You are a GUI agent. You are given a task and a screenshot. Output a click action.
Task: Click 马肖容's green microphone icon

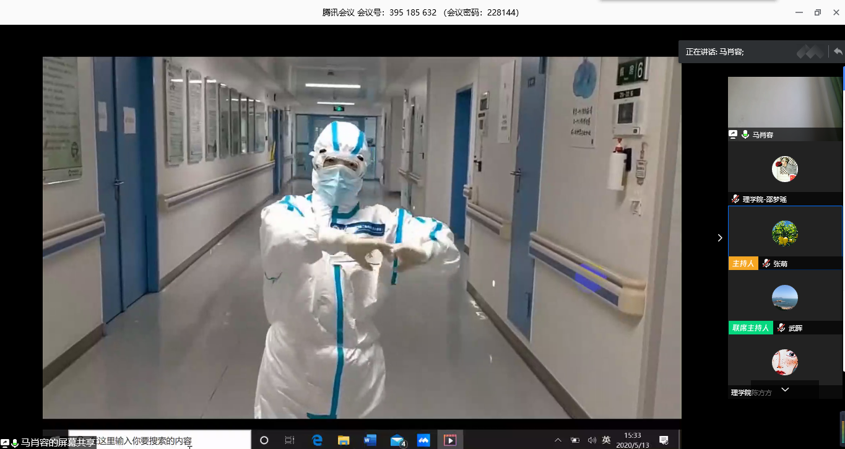tap(745, 134)
